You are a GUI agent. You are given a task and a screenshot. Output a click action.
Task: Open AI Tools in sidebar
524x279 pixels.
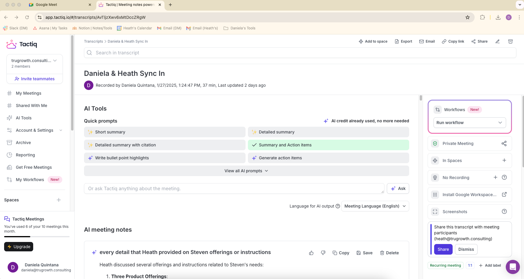[x=23, y=118]
